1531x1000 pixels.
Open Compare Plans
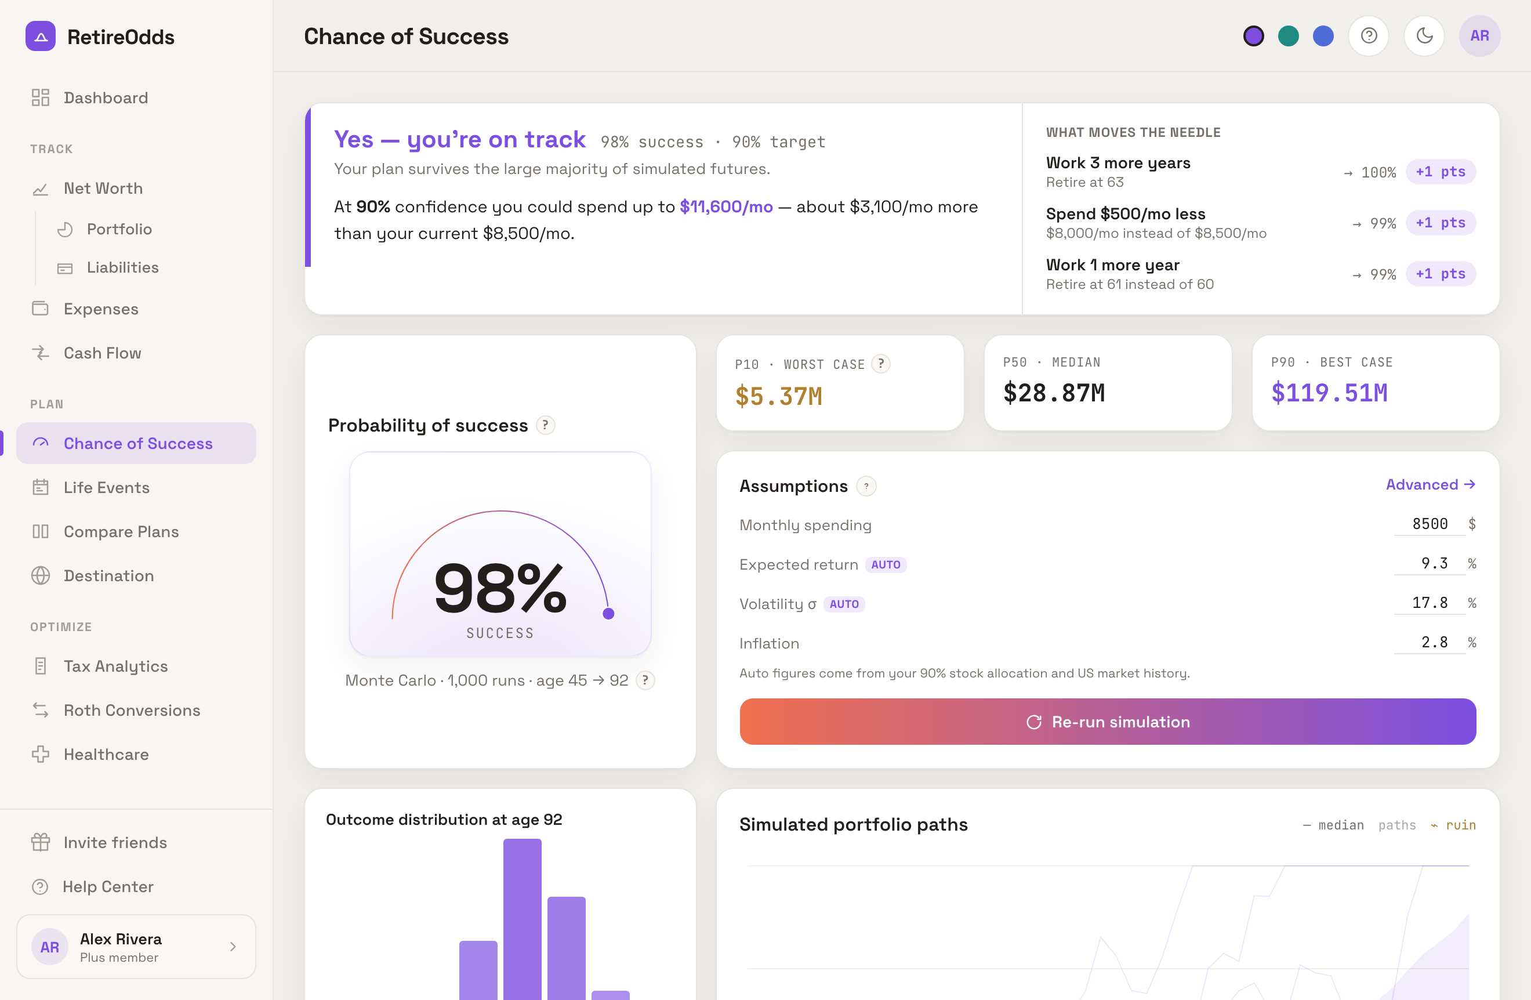pos(136,531)
